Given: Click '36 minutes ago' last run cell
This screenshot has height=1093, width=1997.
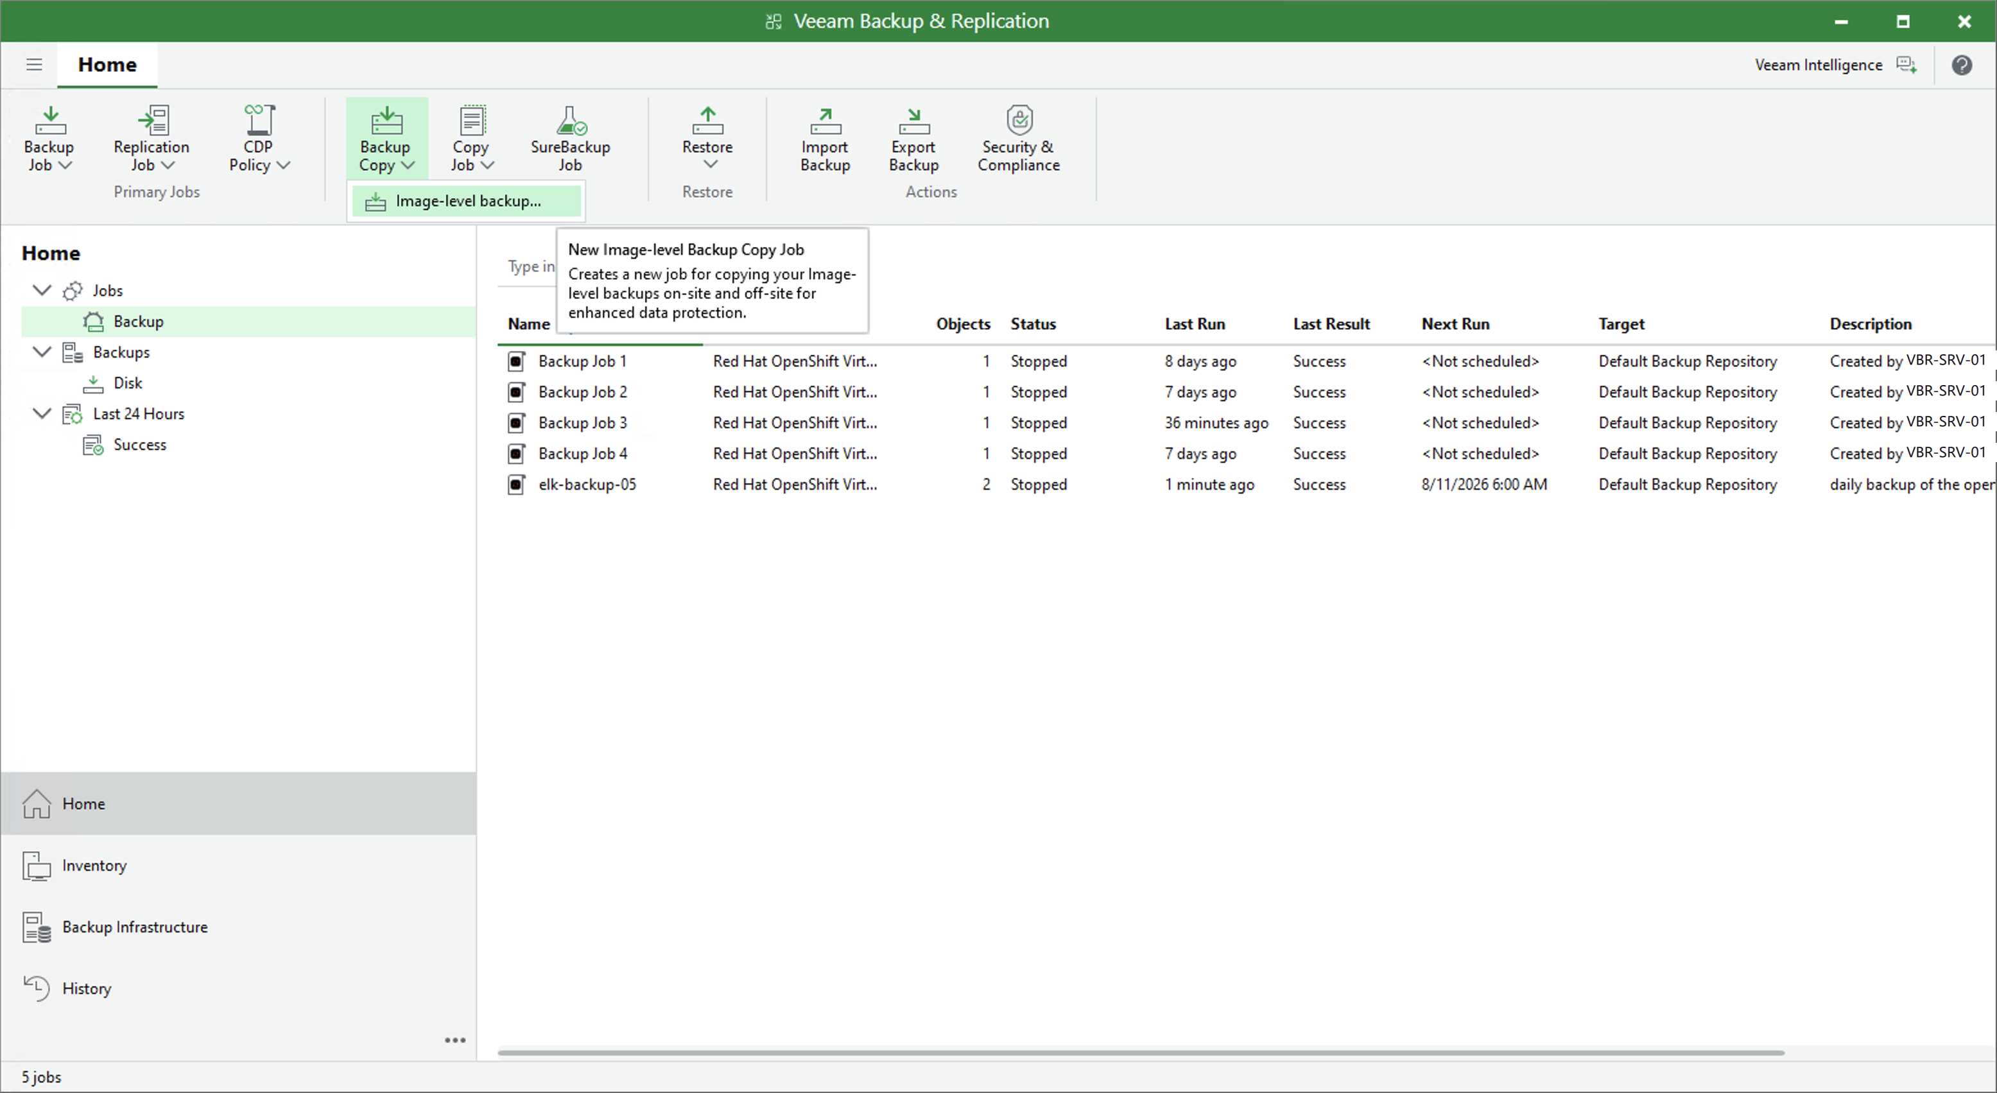Looking at the screenshot, I should [1216, 423].
